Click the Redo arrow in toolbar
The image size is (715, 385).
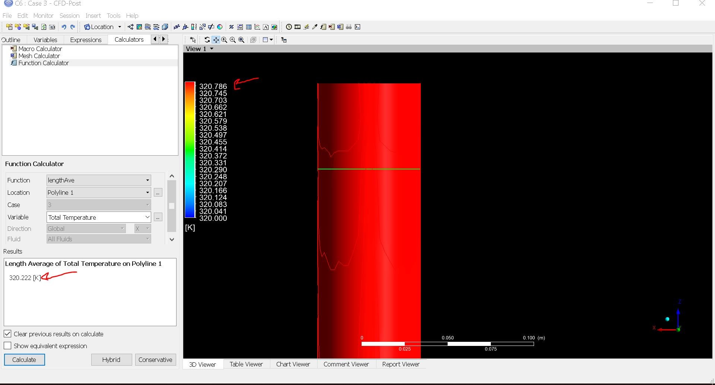pos(73,27)
